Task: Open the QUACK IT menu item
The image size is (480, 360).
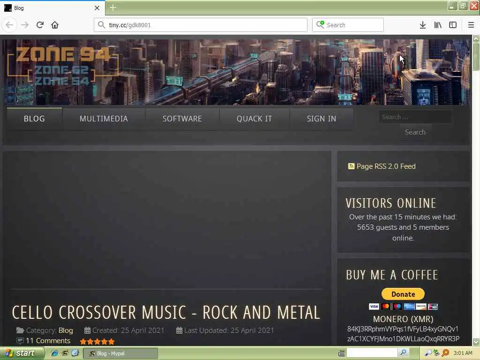Action: (254, 119)
